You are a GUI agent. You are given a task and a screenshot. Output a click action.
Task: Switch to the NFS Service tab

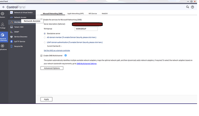[93, 13]
